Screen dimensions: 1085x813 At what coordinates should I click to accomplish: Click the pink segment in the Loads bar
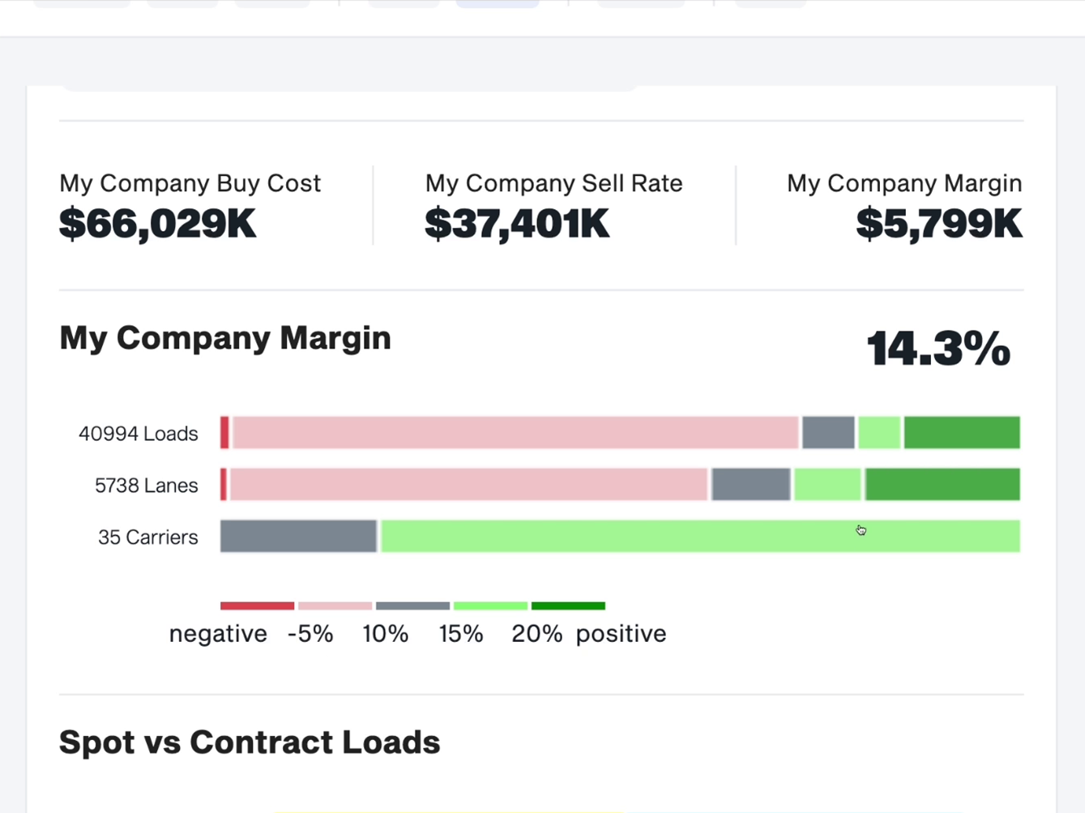pos(515,433)
